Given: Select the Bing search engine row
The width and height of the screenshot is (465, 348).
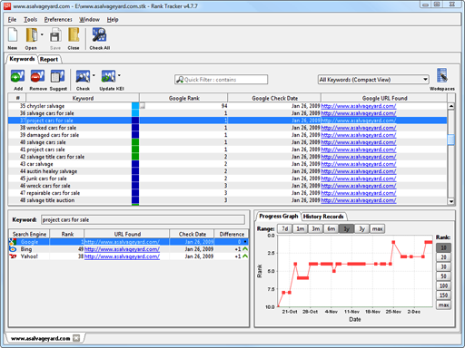Looking at the screenshot, I should coord(129,249).
